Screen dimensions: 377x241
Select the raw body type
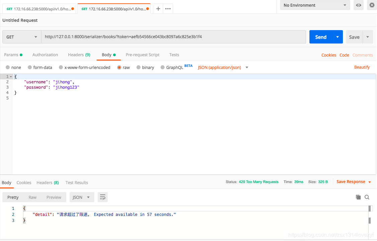[x=119, y=67]
